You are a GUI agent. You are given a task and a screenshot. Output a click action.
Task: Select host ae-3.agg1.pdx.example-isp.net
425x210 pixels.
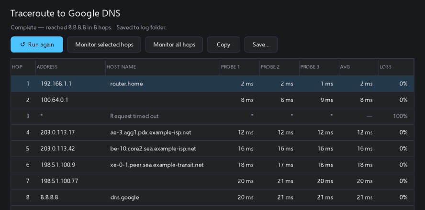point(151,132)
